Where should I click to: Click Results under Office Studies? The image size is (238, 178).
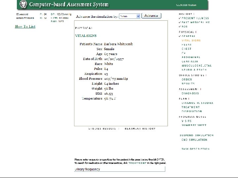(x=188, y=83)
